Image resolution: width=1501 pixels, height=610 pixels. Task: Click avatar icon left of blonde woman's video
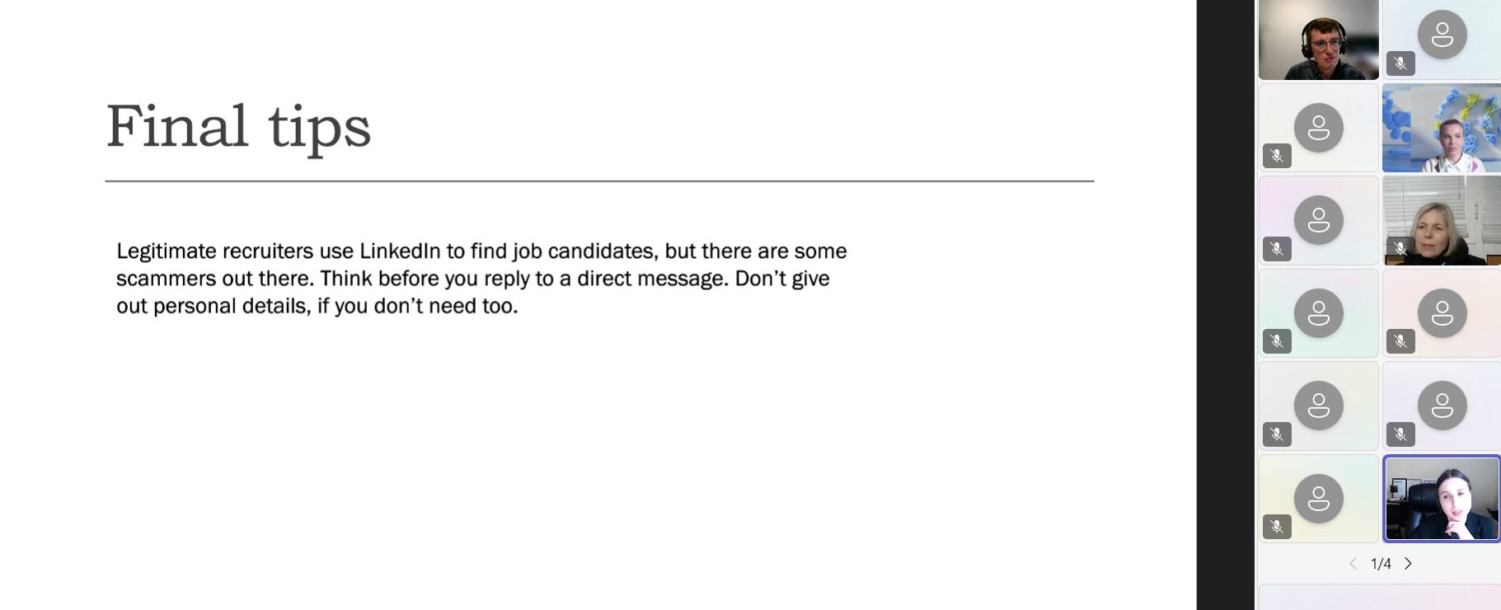(x=1318, y=220)
